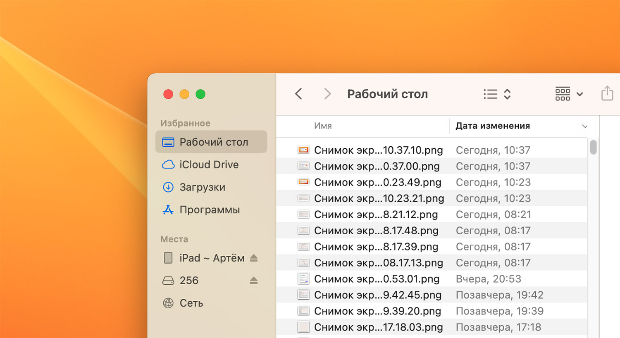Click thumbnail icon of Снимок экр...17.18.03.png
The width and height of the screenshot is (620, 338).
point(303,327)
